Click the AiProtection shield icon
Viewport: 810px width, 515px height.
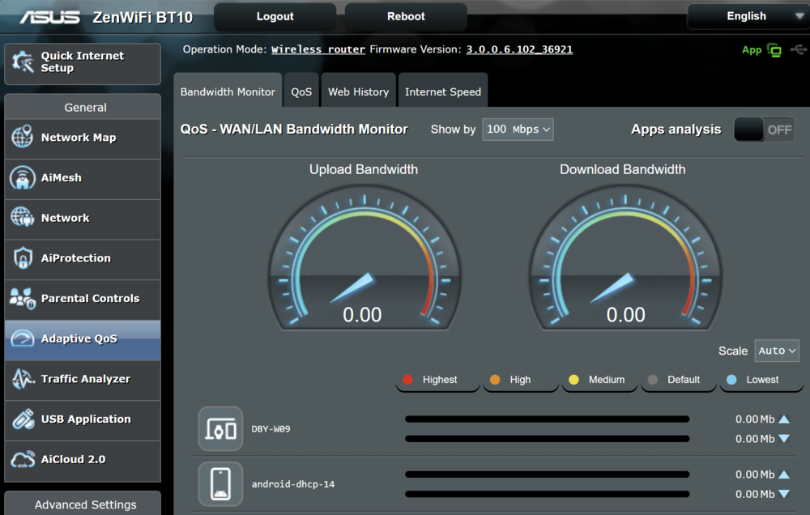tap(23, 257)
